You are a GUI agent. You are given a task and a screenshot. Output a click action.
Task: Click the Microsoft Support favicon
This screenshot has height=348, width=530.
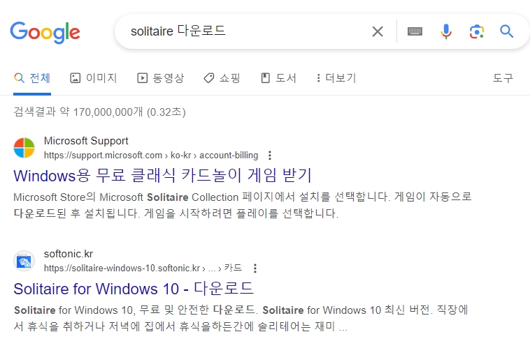click(x=24, y=148)
